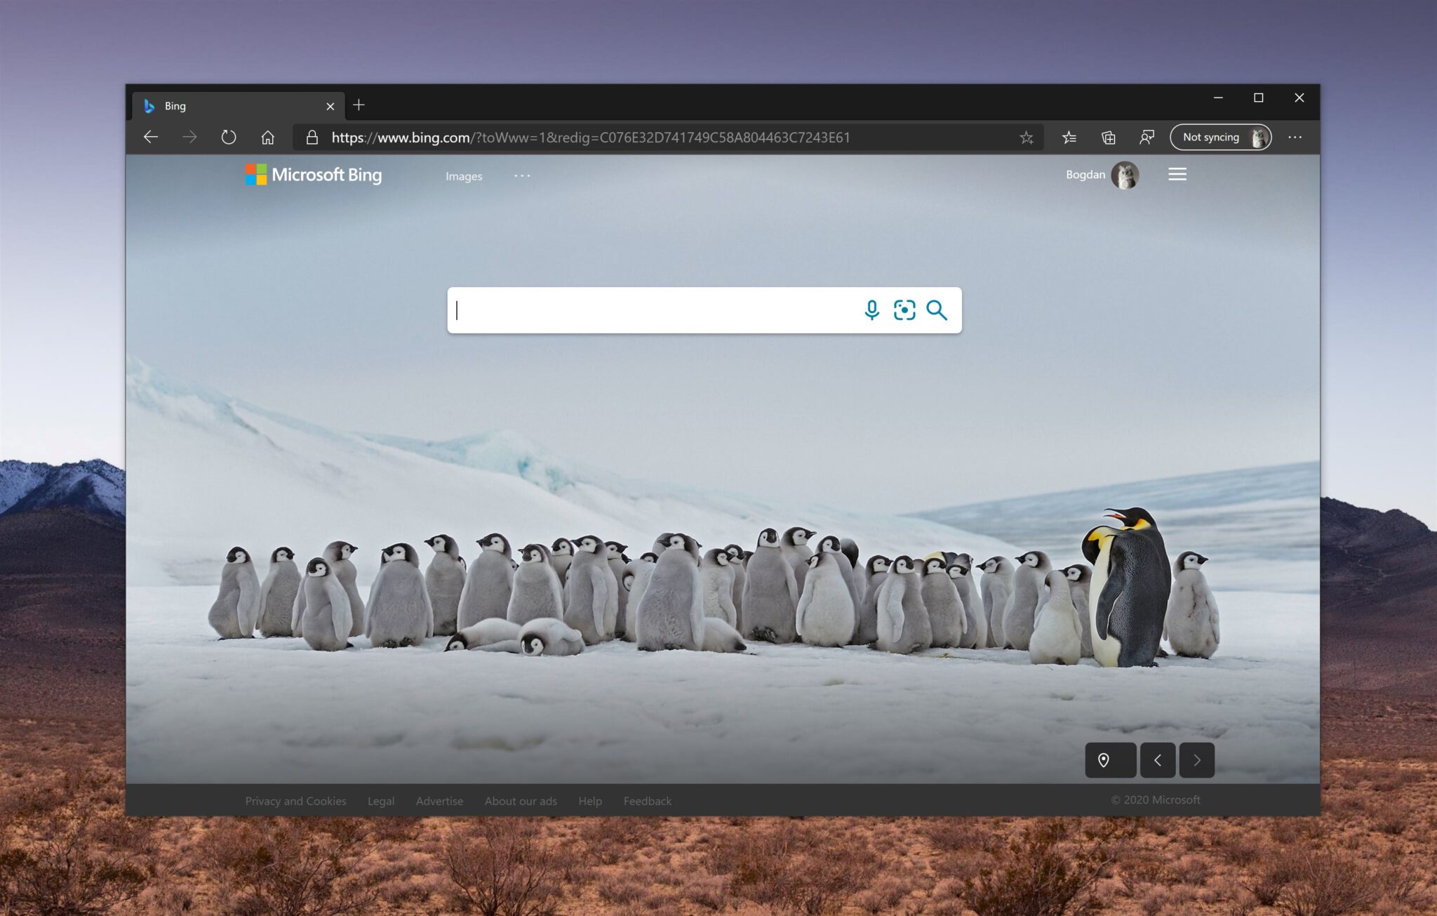Click the previous background image arrow
Image resolution: width=1437 pixels, height=916 pixels.
1158,759
